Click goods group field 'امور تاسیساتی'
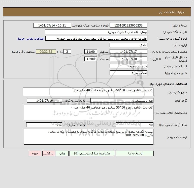Viewport: 194px width, 188px height. 122,100
